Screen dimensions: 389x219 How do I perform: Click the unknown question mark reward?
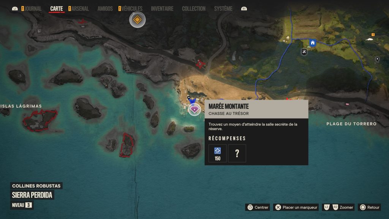(237, 154)
